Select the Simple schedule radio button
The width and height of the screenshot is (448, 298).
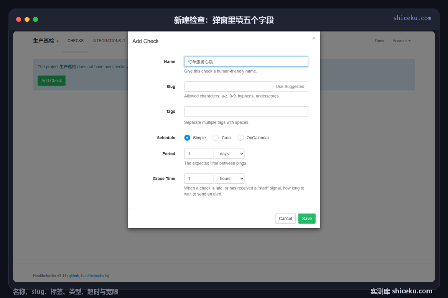187,138
